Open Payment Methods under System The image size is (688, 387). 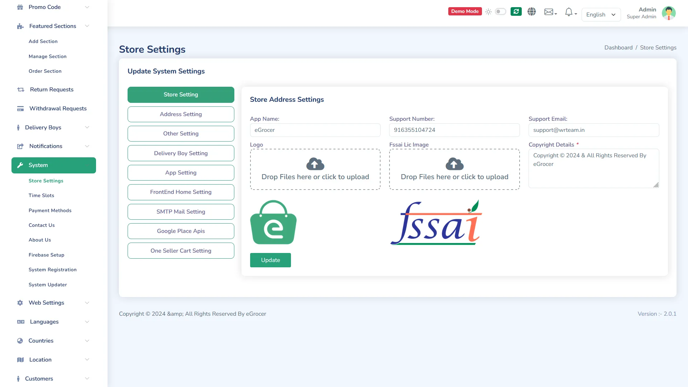point(50,211)
